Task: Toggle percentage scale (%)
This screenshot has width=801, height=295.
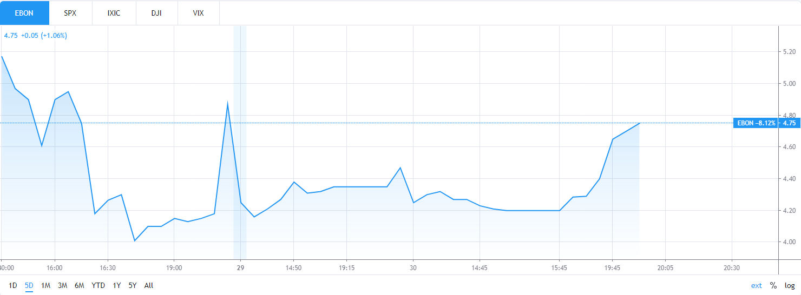Action: coord(773,285)
